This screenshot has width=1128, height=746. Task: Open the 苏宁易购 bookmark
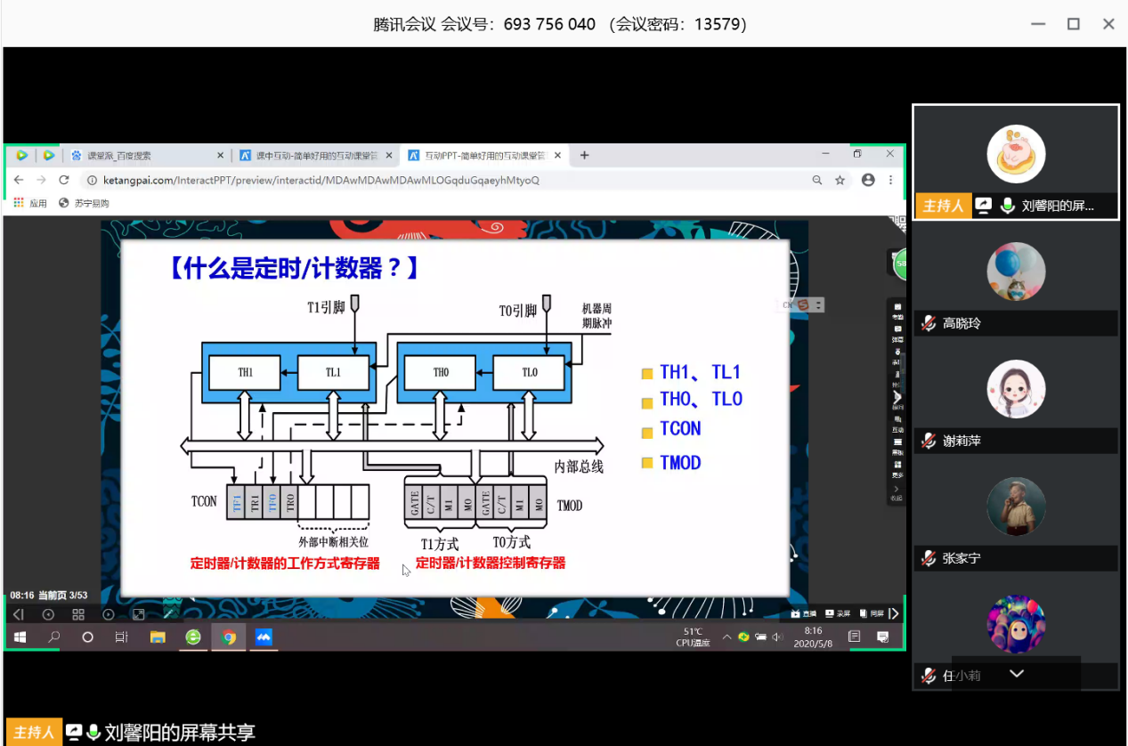click(84, 203)
